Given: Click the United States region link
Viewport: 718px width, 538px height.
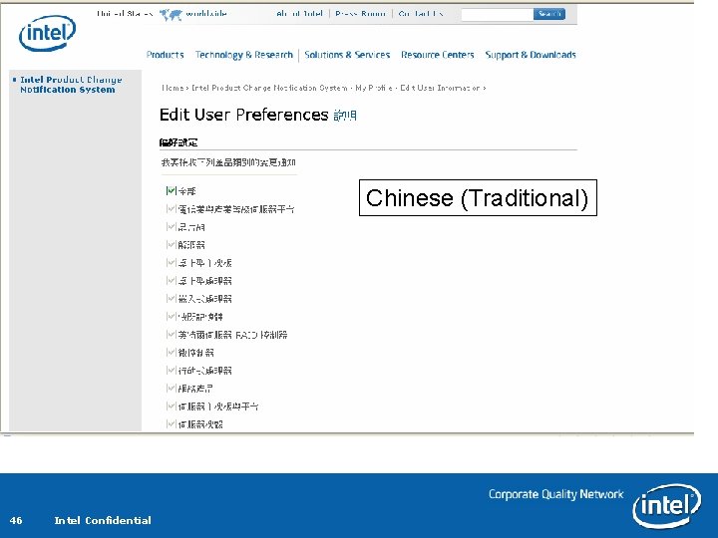Looking at the screenshot, I should (125, 14).
